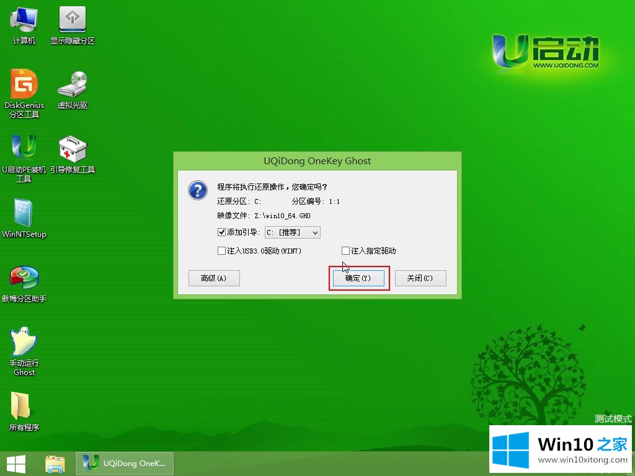The image size is (635, 476).
Task: Launch WinNTSetup desktop icon
Action: point(24,219)
